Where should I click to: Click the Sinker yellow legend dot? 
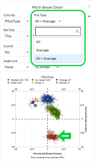pyautogui.click(x=33, y=83)
